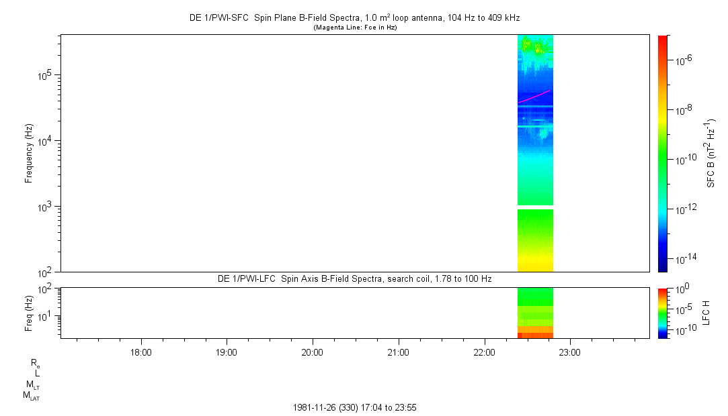Select the 20:00 time axis tick label
Image resolution: width=728 pixels, height=416 pixels.
tap(313, 352)
